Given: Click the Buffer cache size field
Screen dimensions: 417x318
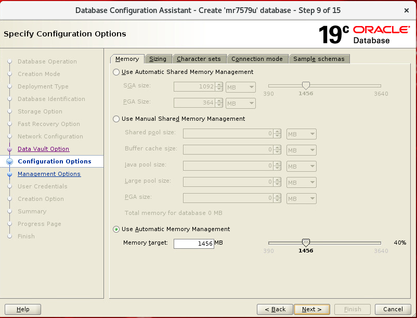Looking at the screenshot, I should 228,150.
